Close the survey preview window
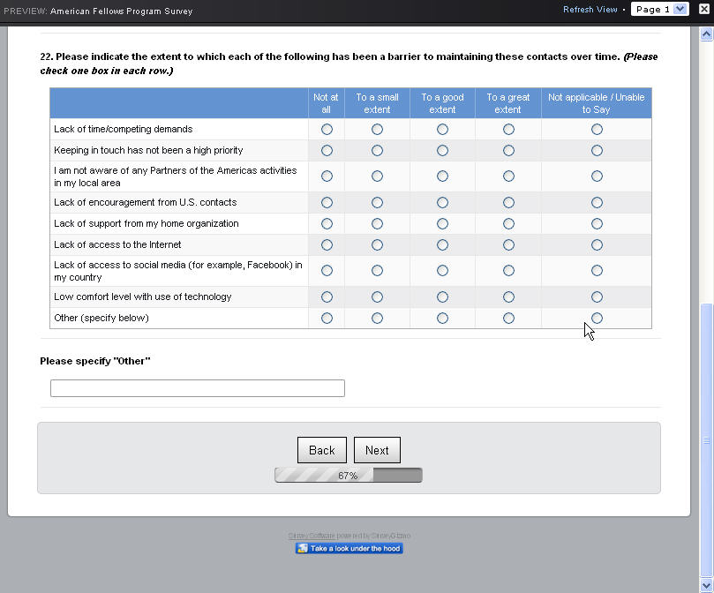Screen dimensions: 714x593 coord(705,9)
